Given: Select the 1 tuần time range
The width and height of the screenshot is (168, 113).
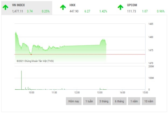Looking at the screenshot, I should (x=90, y=101).
